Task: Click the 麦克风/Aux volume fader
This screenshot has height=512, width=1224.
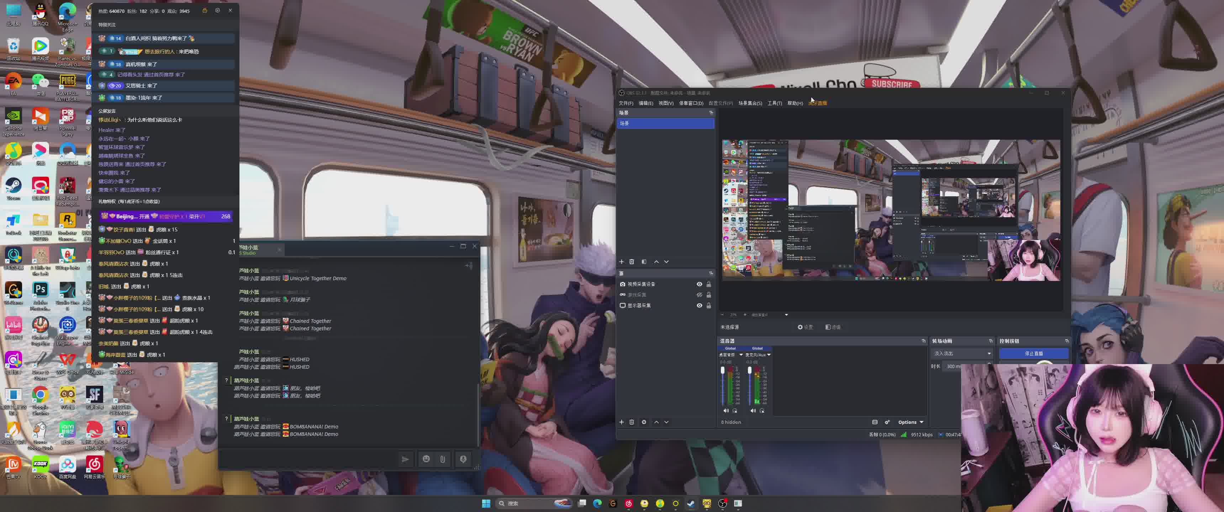Action: coord(749,370)
